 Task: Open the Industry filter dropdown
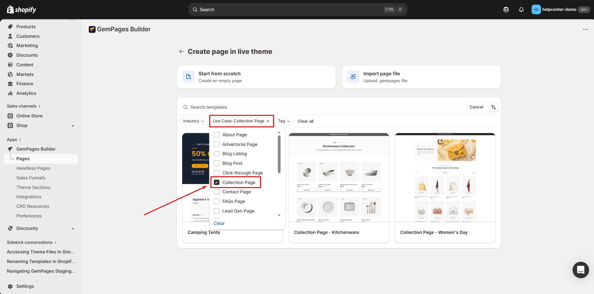click(x=193, y=121)
